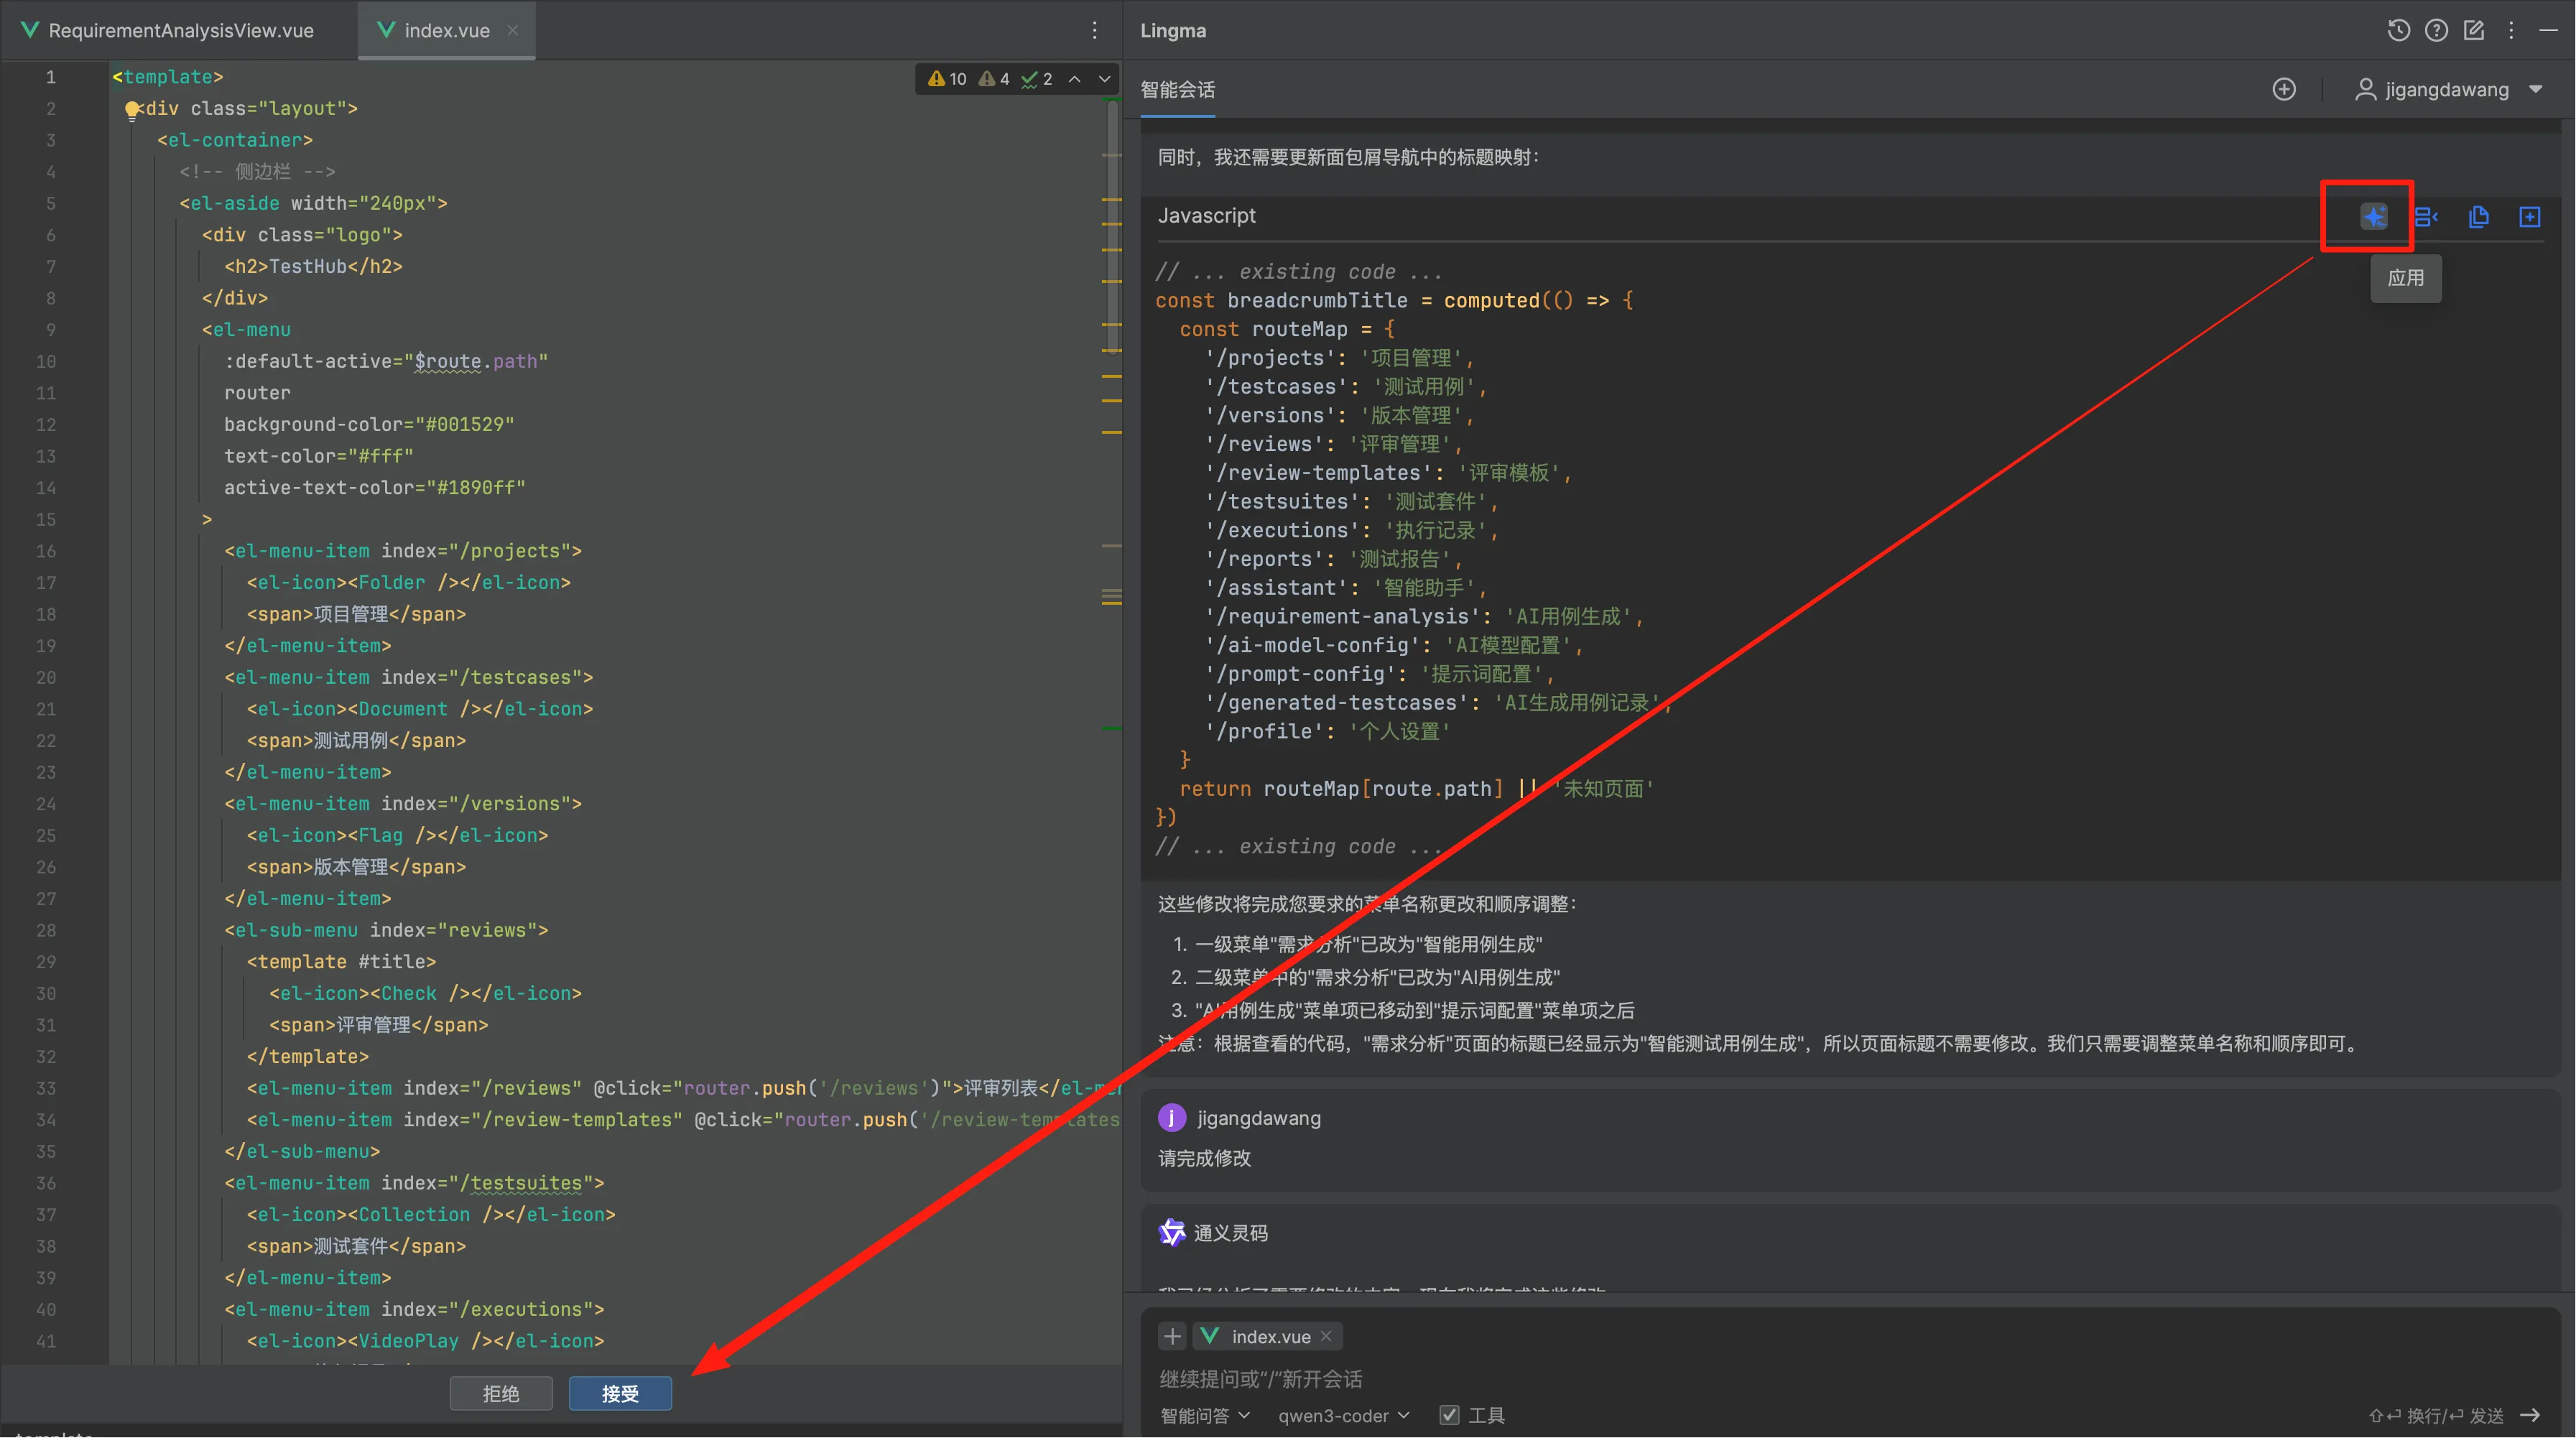Add context with the plus icon near index.vue
The image size is (2576, 1438).
coord(1172,1336)
